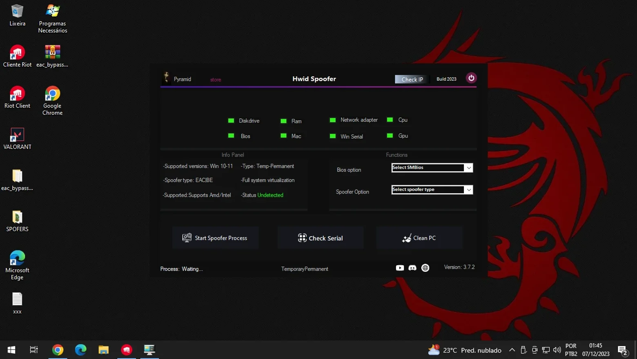Click the Hwid Spoofer app taskbar icon
The width and height of the screenshot is (637, 359).
point(149,350)
